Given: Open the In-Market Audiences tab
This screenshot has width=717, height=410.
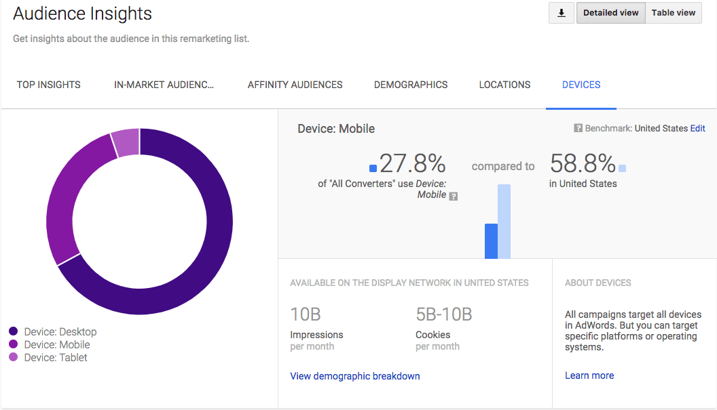Looking at the screenshot, I should 164,84.
